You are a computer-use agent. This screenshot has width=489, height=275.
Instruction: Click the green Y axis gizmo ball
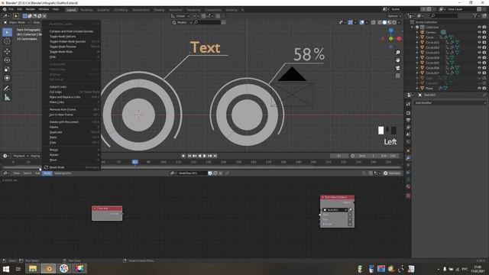[x=390, y=38]
